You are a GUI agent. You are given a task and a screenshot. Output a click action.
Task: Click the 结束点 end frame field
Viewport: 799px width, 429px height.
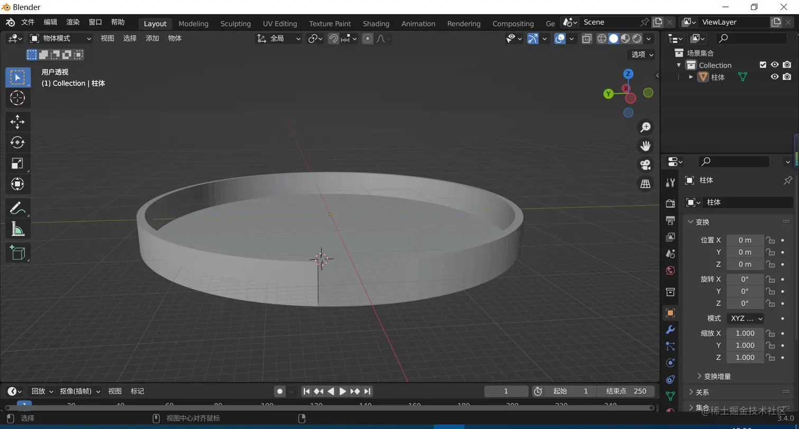[626, 391]
